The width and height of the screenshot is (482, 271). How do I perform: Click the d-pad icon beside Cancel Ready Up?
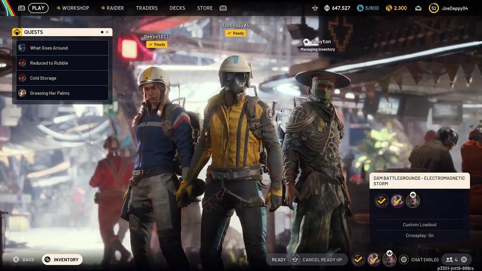(295, 259)
